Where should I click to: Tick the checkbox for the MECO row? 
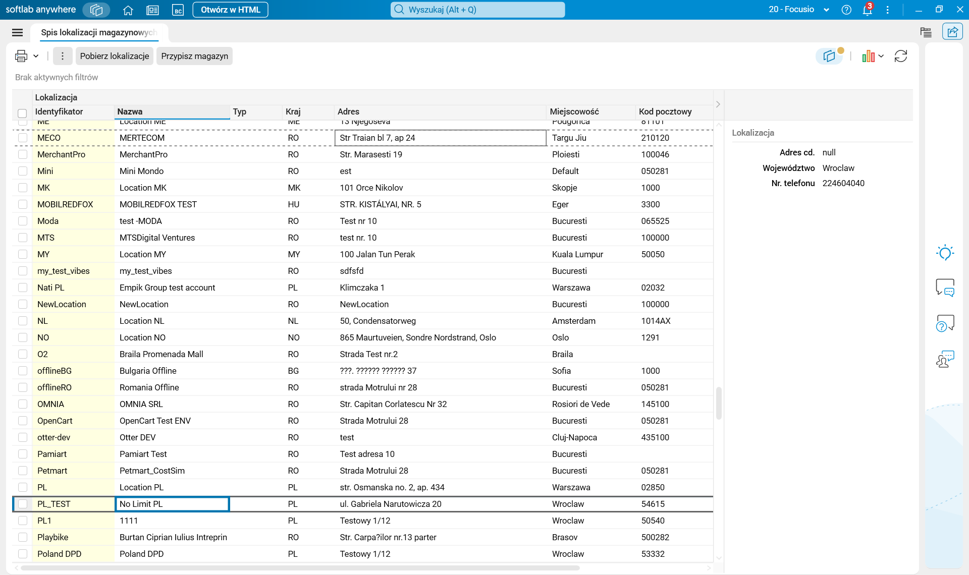[x=23, y=138]
